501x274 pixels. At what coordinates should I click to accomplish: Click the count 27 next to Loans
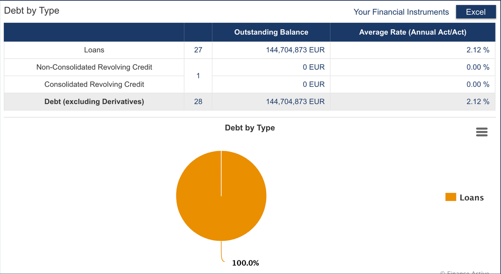click(x=198, y=50)
